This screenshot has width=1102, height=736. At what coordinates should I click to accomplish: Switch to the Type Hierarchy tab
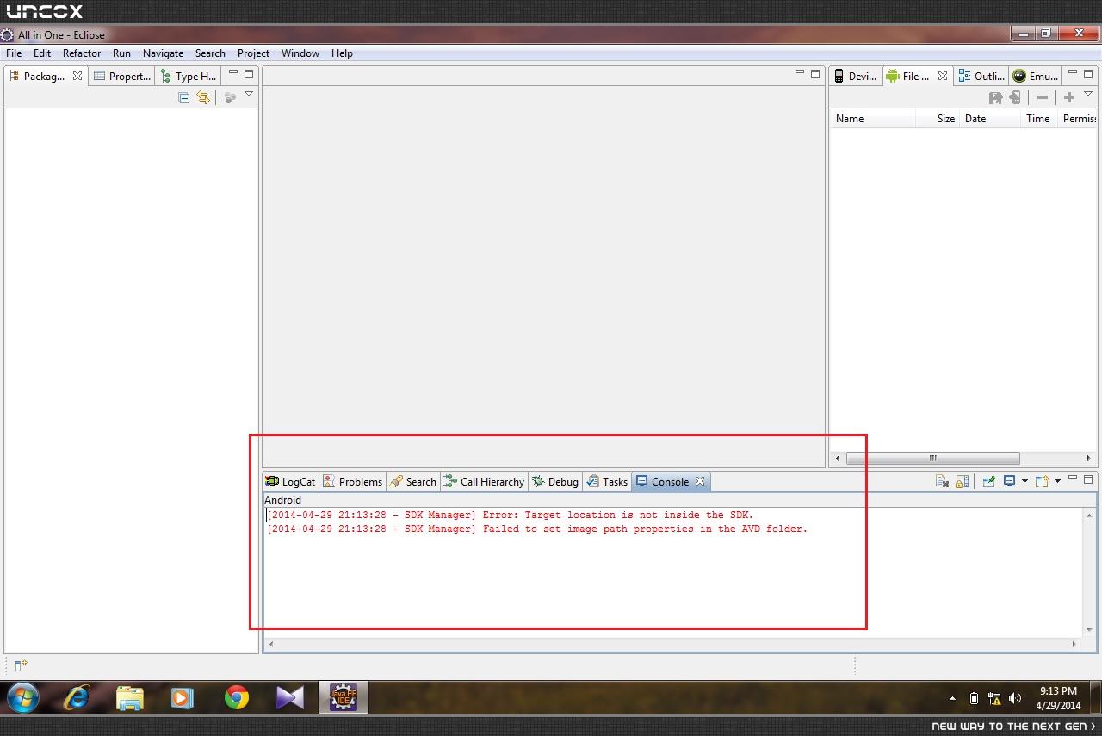(x=189, y=76)
